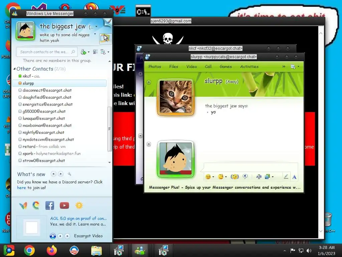Show next What's new item
342x257 pixels.
tap(61, 174)
